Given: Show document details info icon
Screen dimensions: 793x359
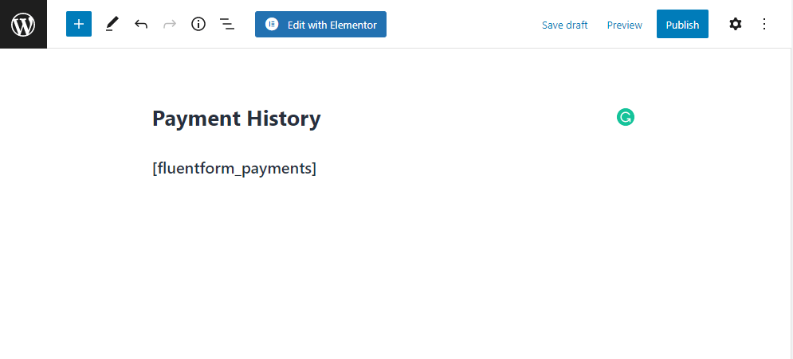Looking at the screenshot, I should pyautogui.click(x=198, y=25).
